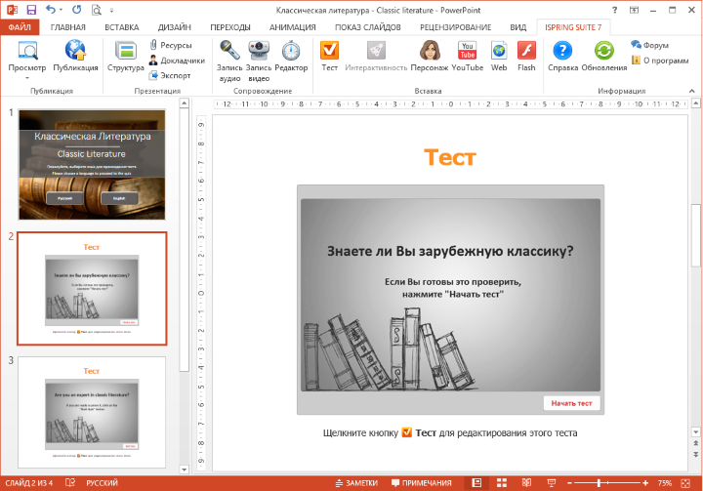Select slide 2 thumbnail
The image size is (703, 491).
(92, 288)
